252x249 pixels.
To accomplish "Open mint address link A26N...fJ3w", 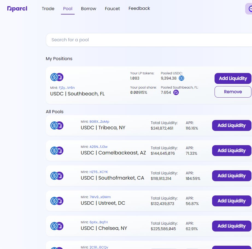I will (98, 147).
